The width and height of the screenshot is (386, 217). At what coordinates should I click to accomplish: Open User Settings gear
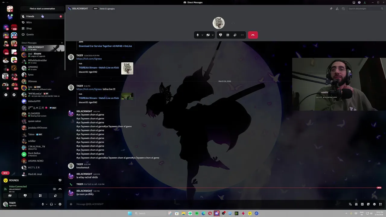[60, 204]
